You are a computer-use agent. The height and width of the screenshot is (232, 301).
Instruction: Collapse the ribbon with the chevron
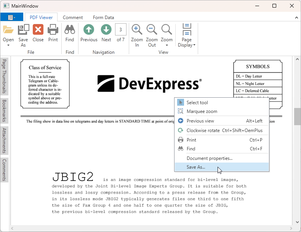pyautogui.click(x=296, y=18)
